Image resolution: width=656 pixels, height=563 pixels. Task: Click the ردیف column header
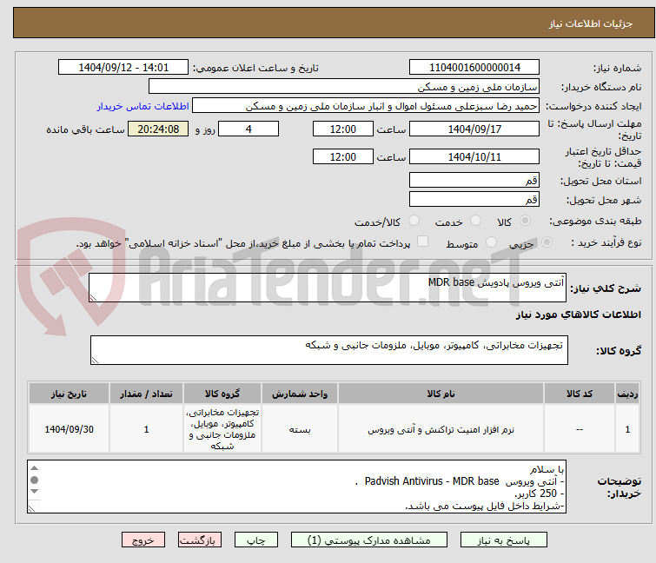(627, 394)
